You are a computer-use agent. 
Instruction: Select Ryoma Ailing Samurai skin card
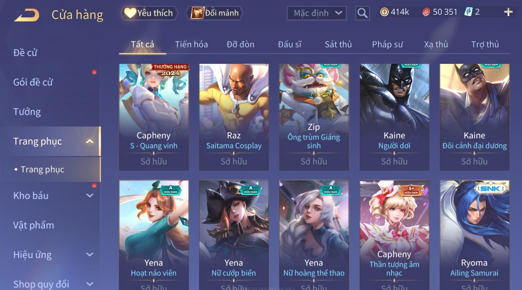475,235
